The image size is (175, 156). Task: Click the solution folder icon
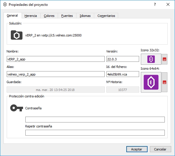click(17, 35)
